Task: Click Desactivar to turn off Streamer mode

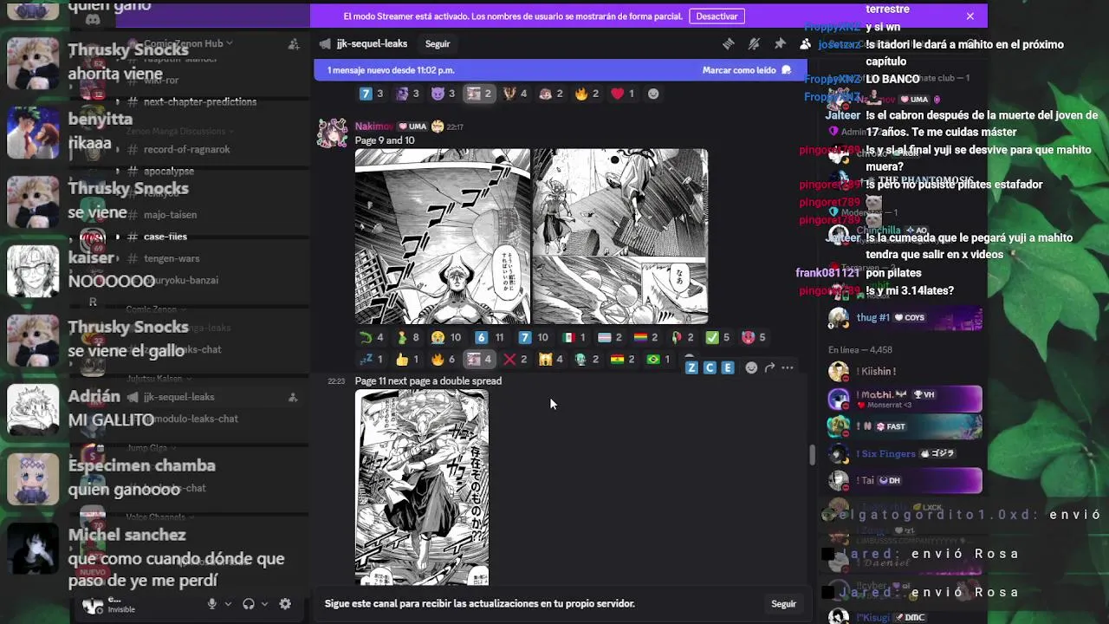Action: [717, 16]
